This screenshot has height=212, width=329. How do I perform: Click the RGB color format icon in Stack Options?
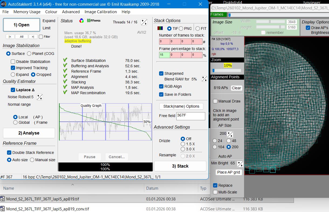[160, 28]
